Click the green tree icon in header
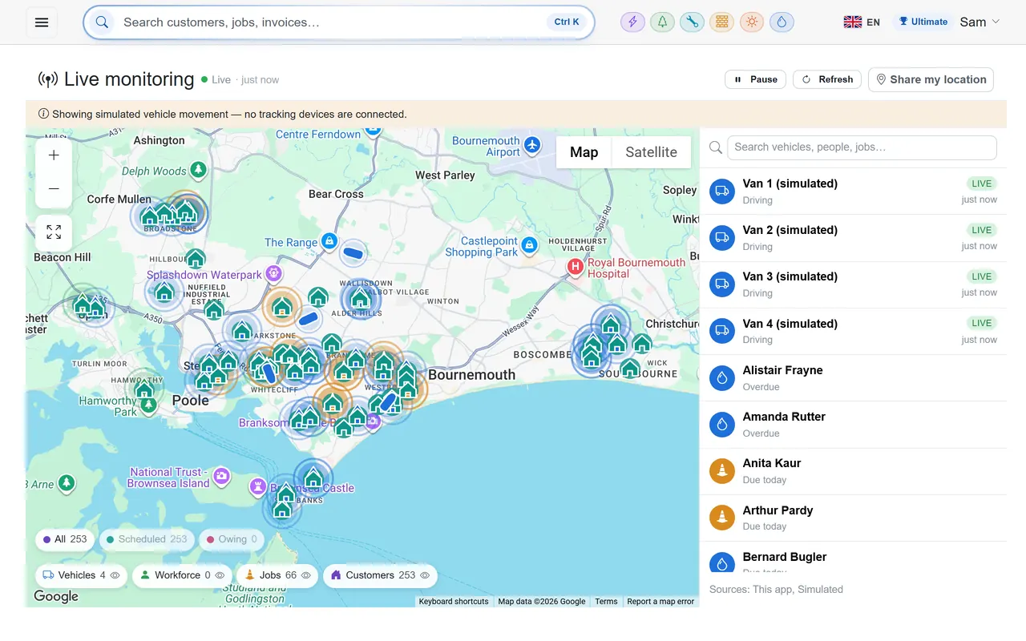 (662, 22)
